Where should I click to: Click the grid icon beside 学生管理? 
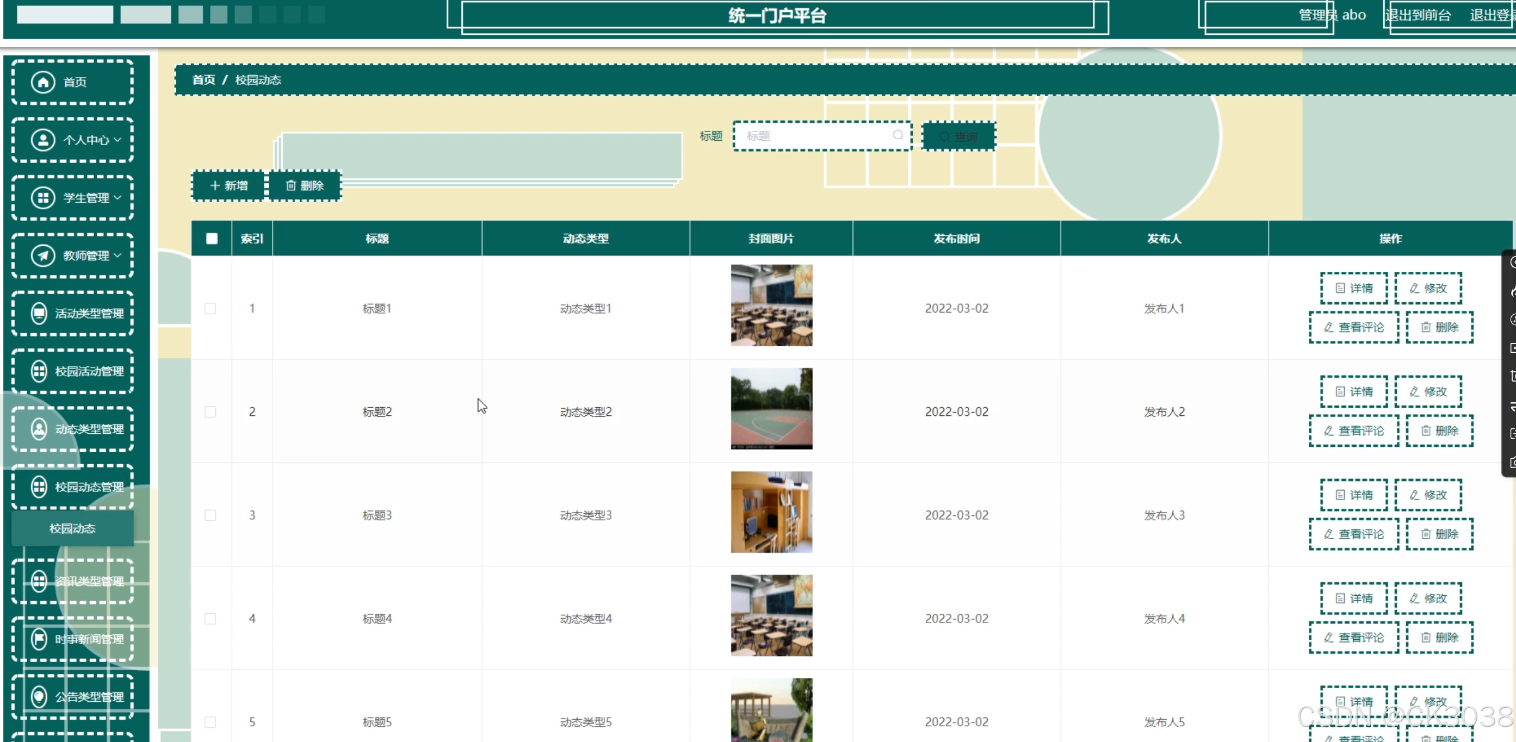43,197
